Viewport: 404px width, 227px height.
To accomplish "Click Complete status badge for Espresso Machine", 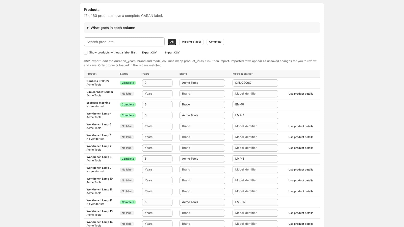I will [x=128, y=105].
